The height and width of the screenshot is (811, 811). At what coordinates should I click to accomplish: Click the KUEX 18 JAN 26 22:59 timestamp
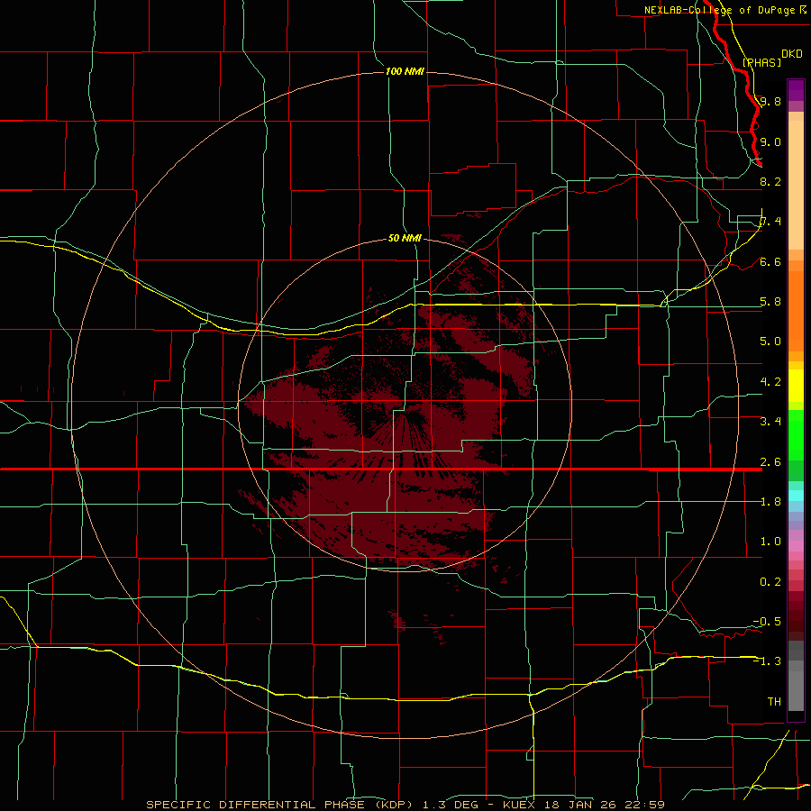pos(583,805)
